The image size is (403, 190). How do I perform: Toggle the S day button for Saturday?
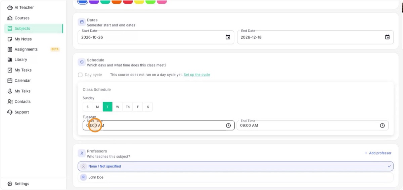(148, 107)
